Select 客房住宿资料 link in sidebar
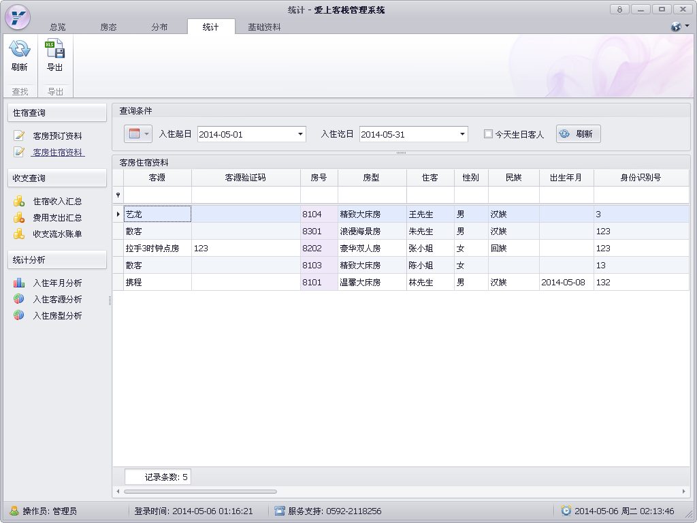The height and width of the screenshot is (523, 697). (58, 153)
